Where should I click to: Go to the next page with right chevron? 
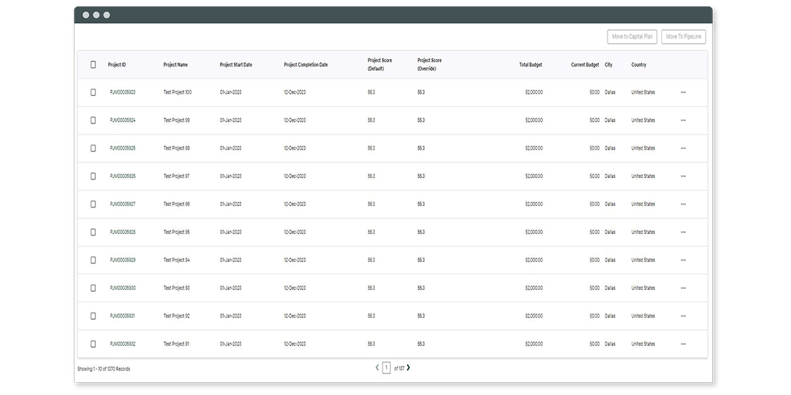(408, 368)
